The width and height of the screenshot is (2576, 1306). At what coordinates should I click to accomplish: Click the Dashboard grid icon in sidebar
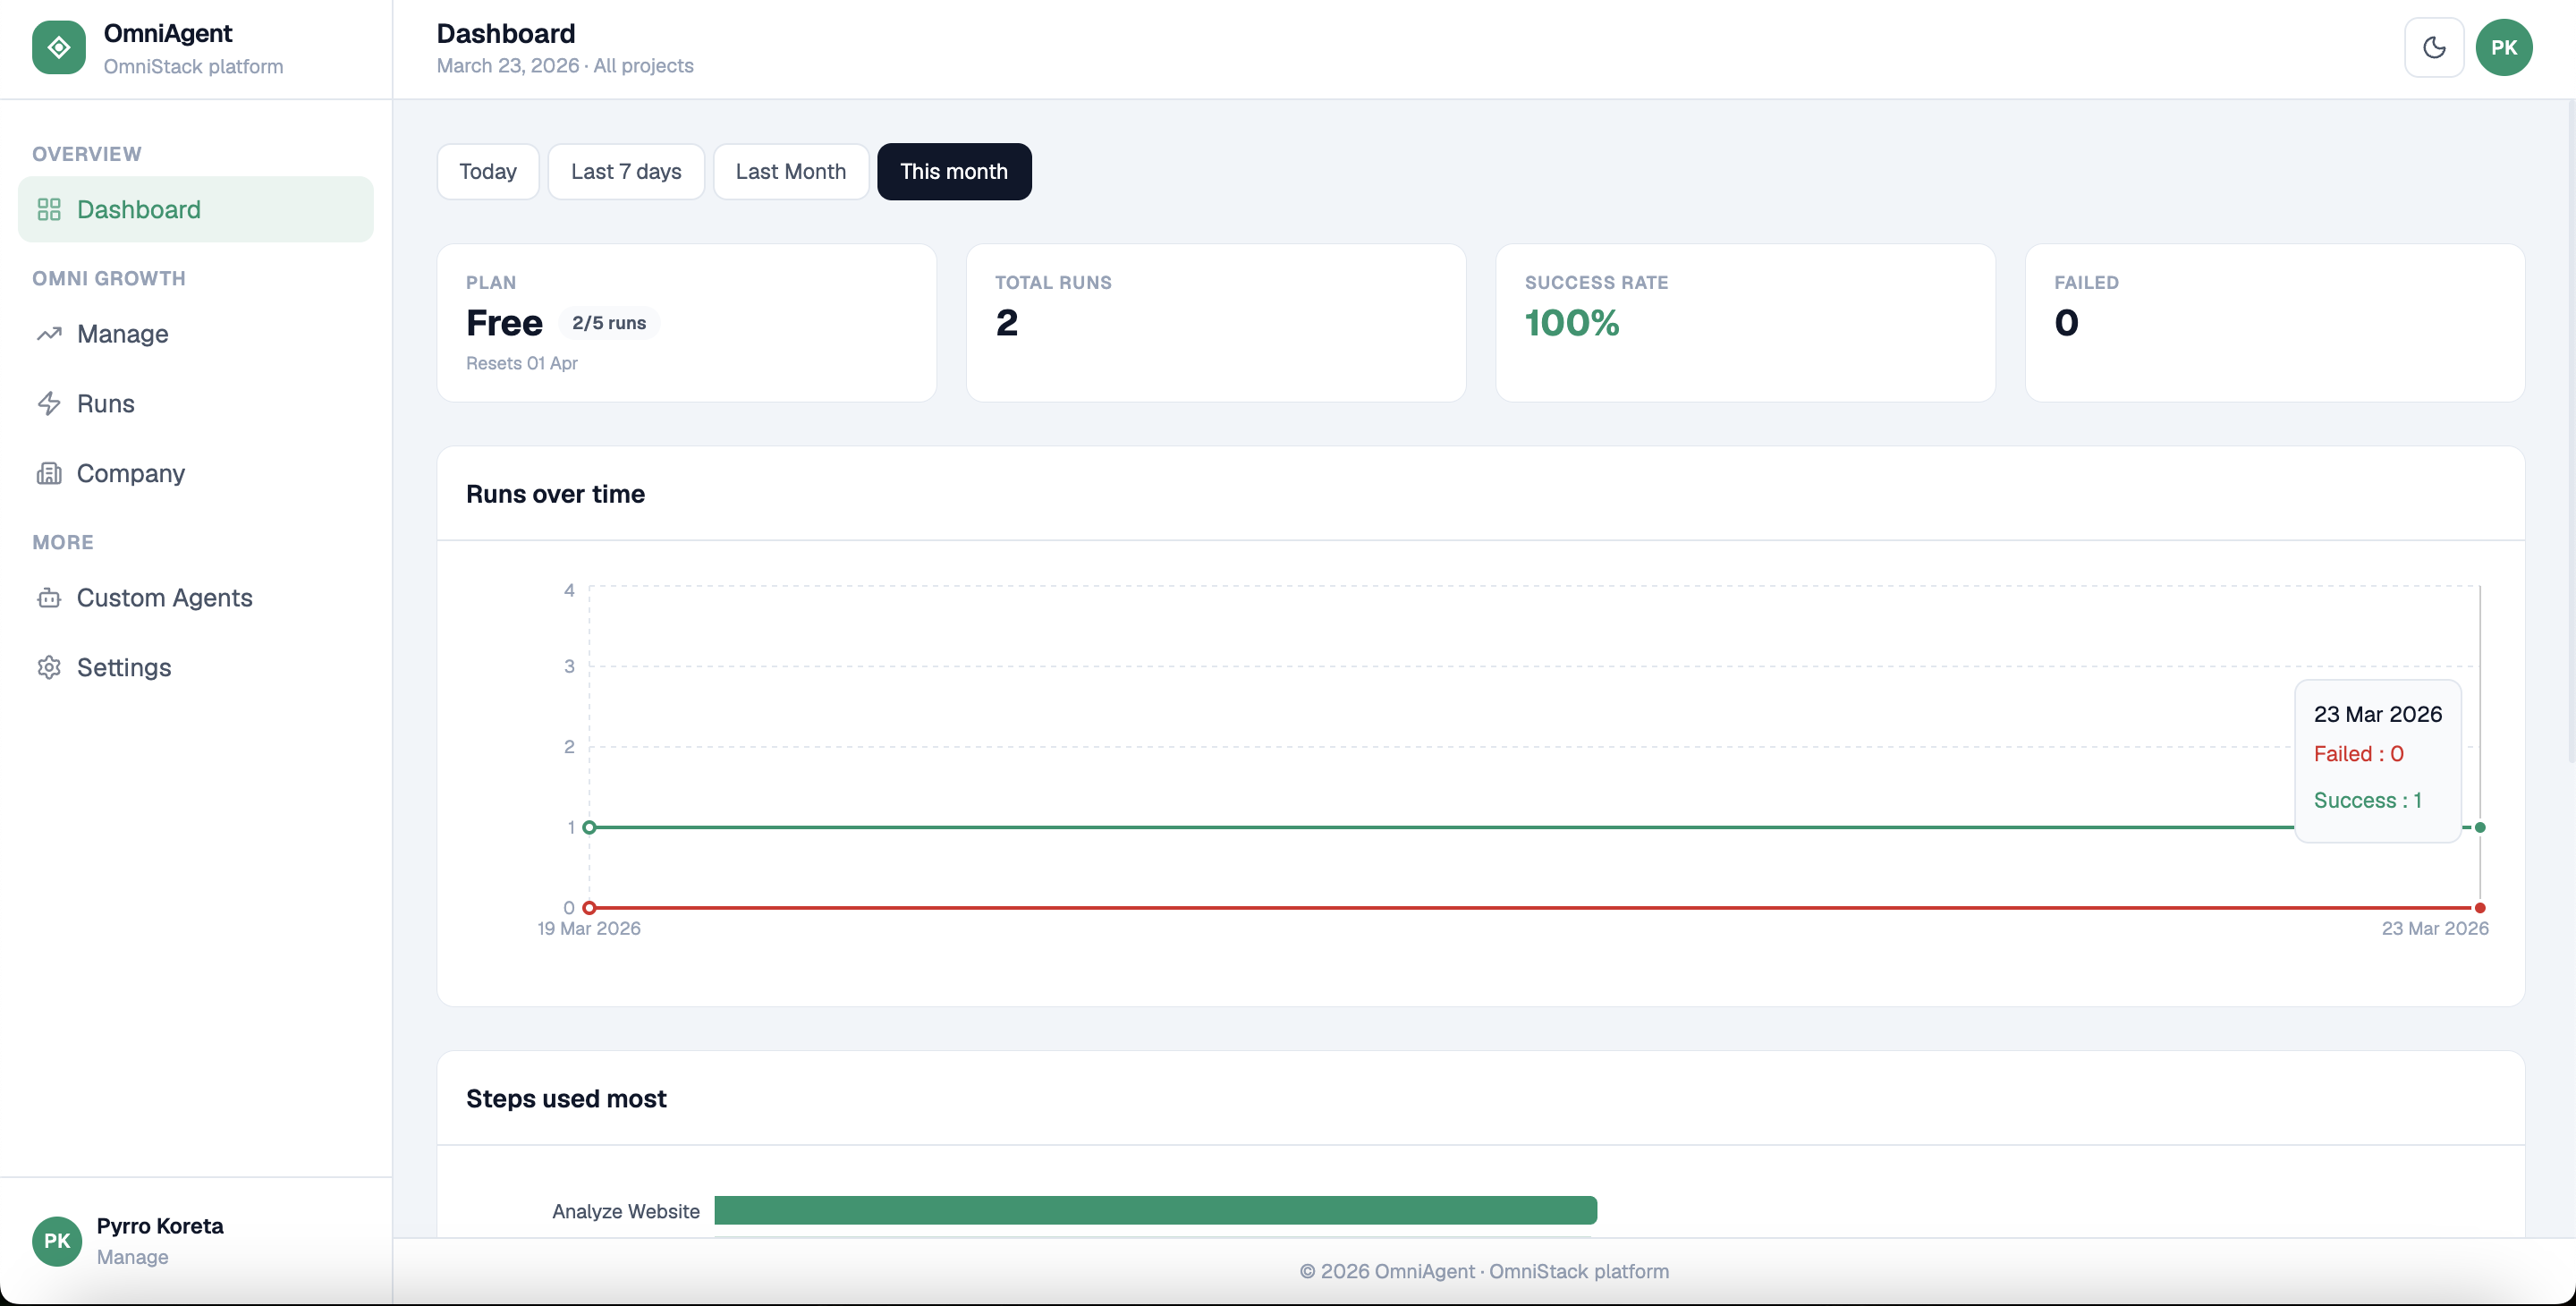coord(49,209)
